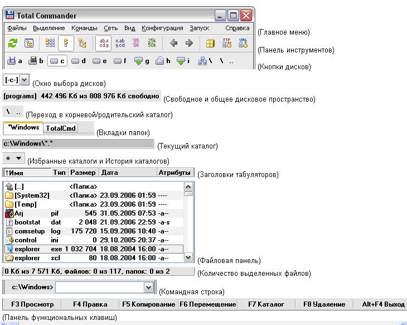Switch to thumbnails/brief view icon
Viewport: 407px width, 325px height.
click(x=50, y=43)
